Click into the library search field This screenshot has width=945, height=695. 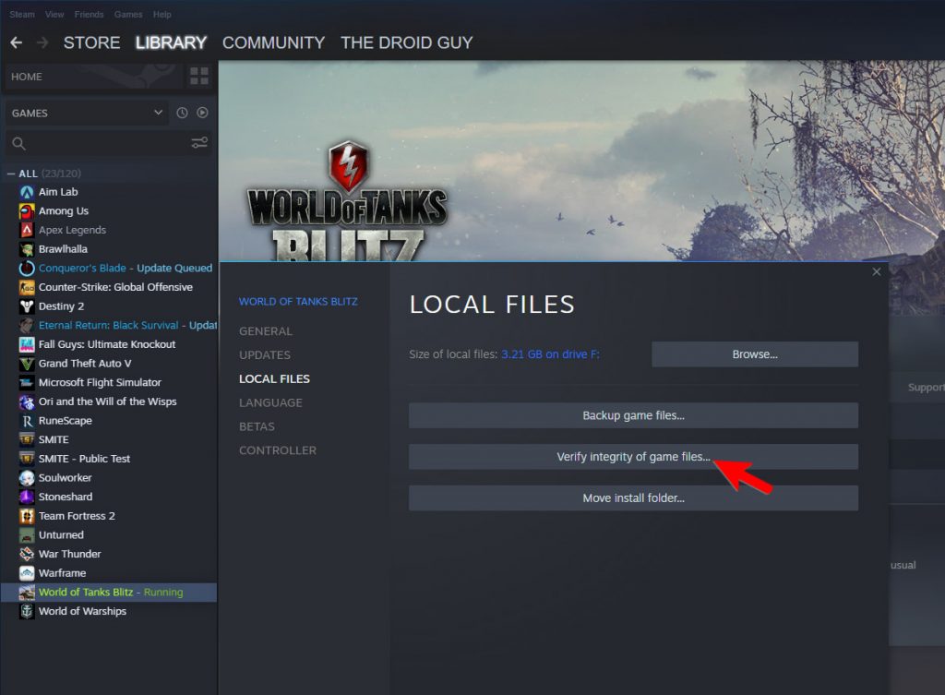(109, 143)
